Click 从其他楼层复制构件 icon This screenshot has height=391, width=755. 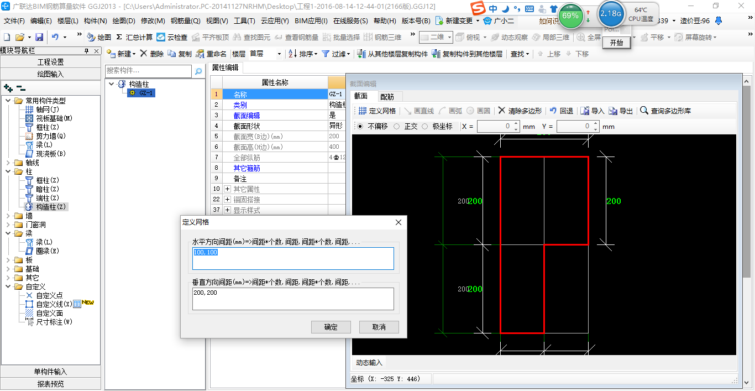pos(361,54)
